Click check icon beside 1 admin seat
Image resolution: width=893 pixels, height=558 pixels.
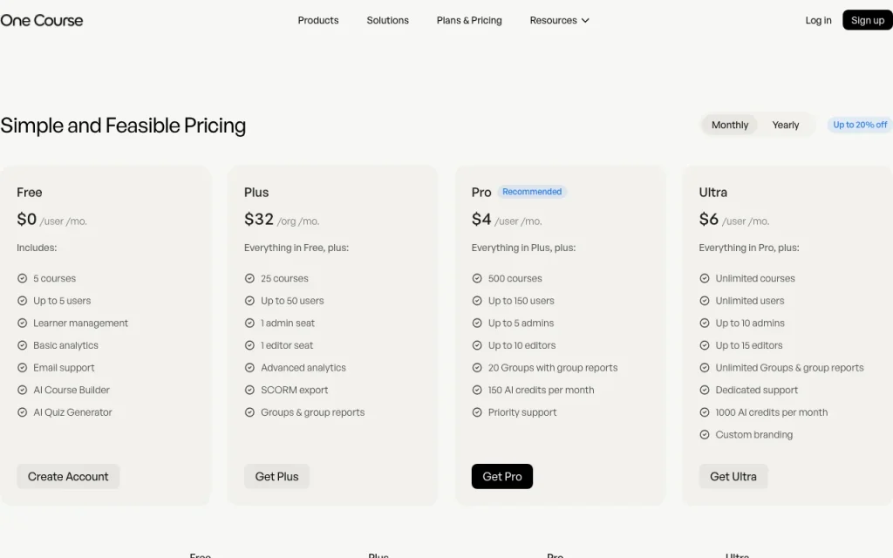[249, 323]
